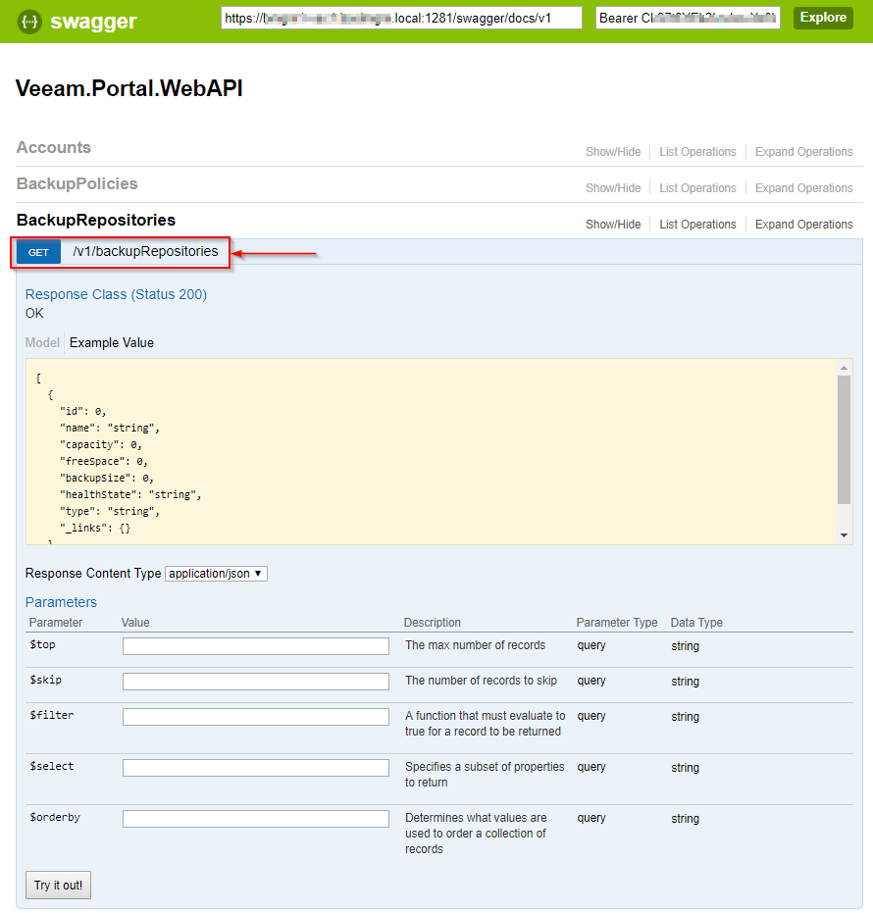Click Show/Hide for BackupPolicies
The image size is (873, 913).
pos(613,188)
